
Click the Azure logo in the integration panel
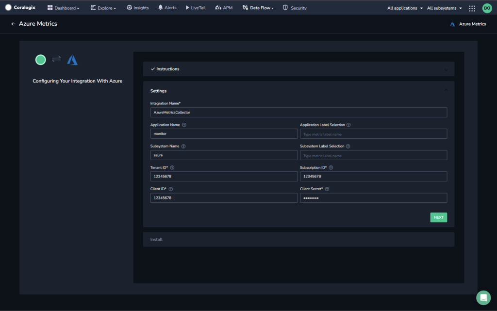(72, 60)
